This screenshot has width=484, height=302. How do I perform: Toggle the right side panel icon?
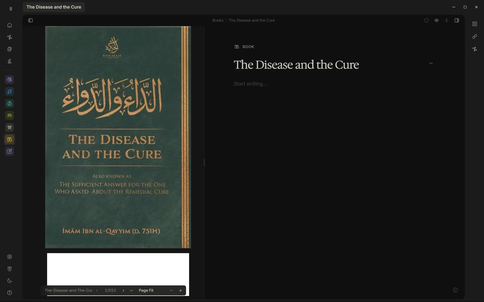click(x=457, y=20)
